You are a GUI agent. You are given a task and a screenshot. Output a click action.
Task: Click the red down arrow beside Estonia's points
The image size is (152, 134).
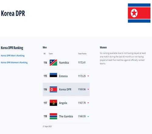[x=88, y=76]
